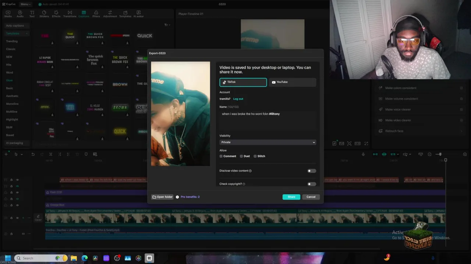Hide the Orange Blue effect track

tap(17, 205)
